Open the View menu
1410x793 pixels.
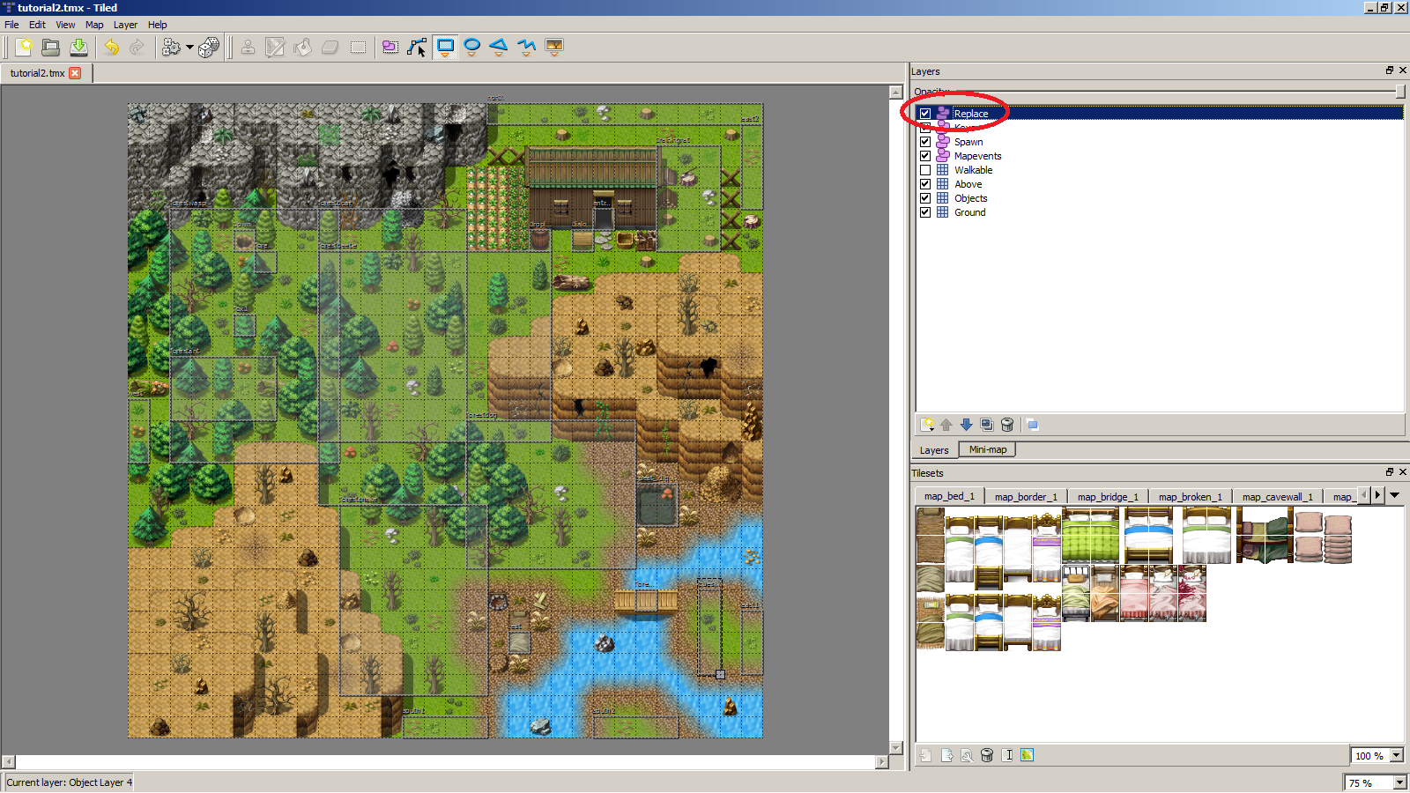(65, 25)
